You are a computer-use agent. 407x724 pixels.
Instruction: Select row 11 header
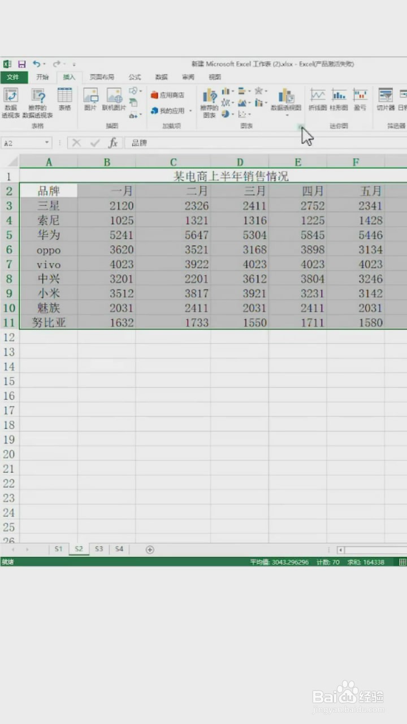click(x=9, y=322)
